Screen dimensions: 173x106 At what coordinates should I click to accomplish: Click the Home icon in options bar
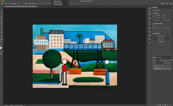pos(2,4)
